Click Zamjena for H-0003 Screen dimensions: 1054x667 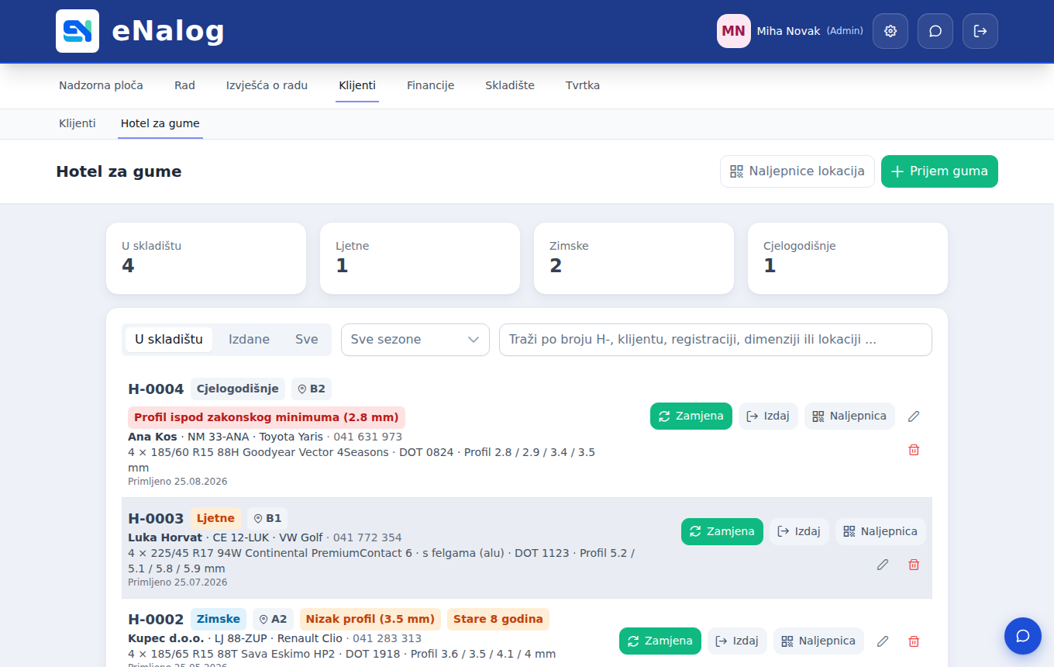point(722,532)
